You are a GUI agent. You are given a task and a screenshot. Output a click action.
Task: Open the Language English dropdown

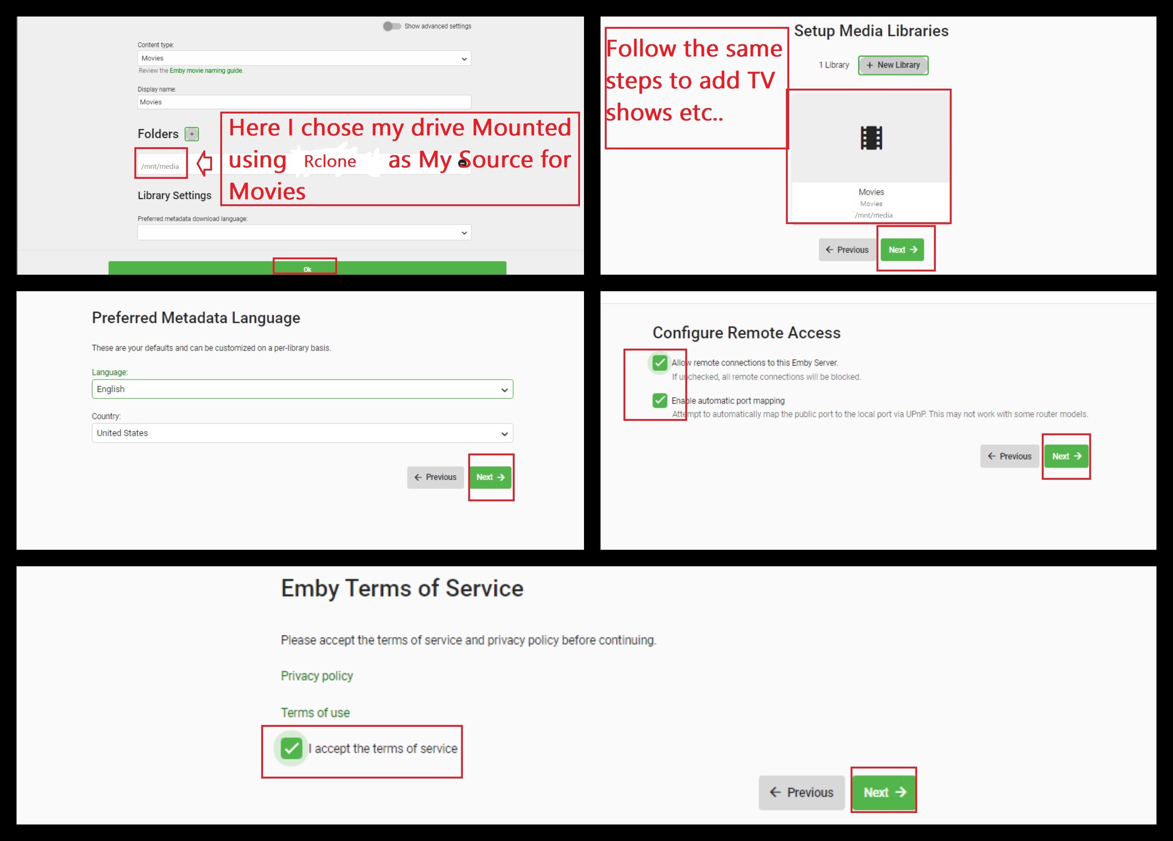click(x=302, y=389)
